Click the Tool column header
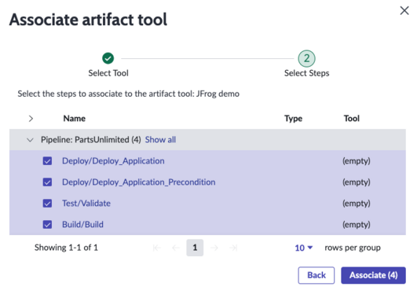 click(352, 119)
